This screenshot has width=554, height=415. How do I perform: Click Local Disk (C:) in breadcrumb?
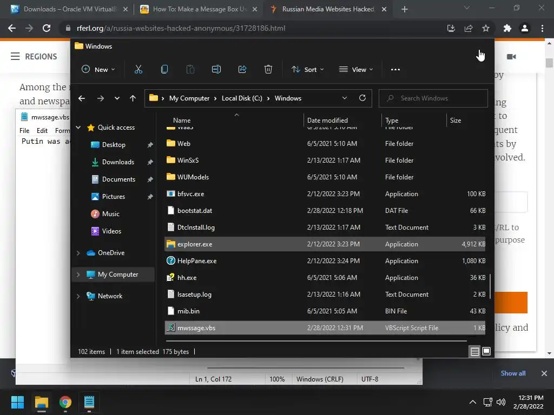click(242, 98)
